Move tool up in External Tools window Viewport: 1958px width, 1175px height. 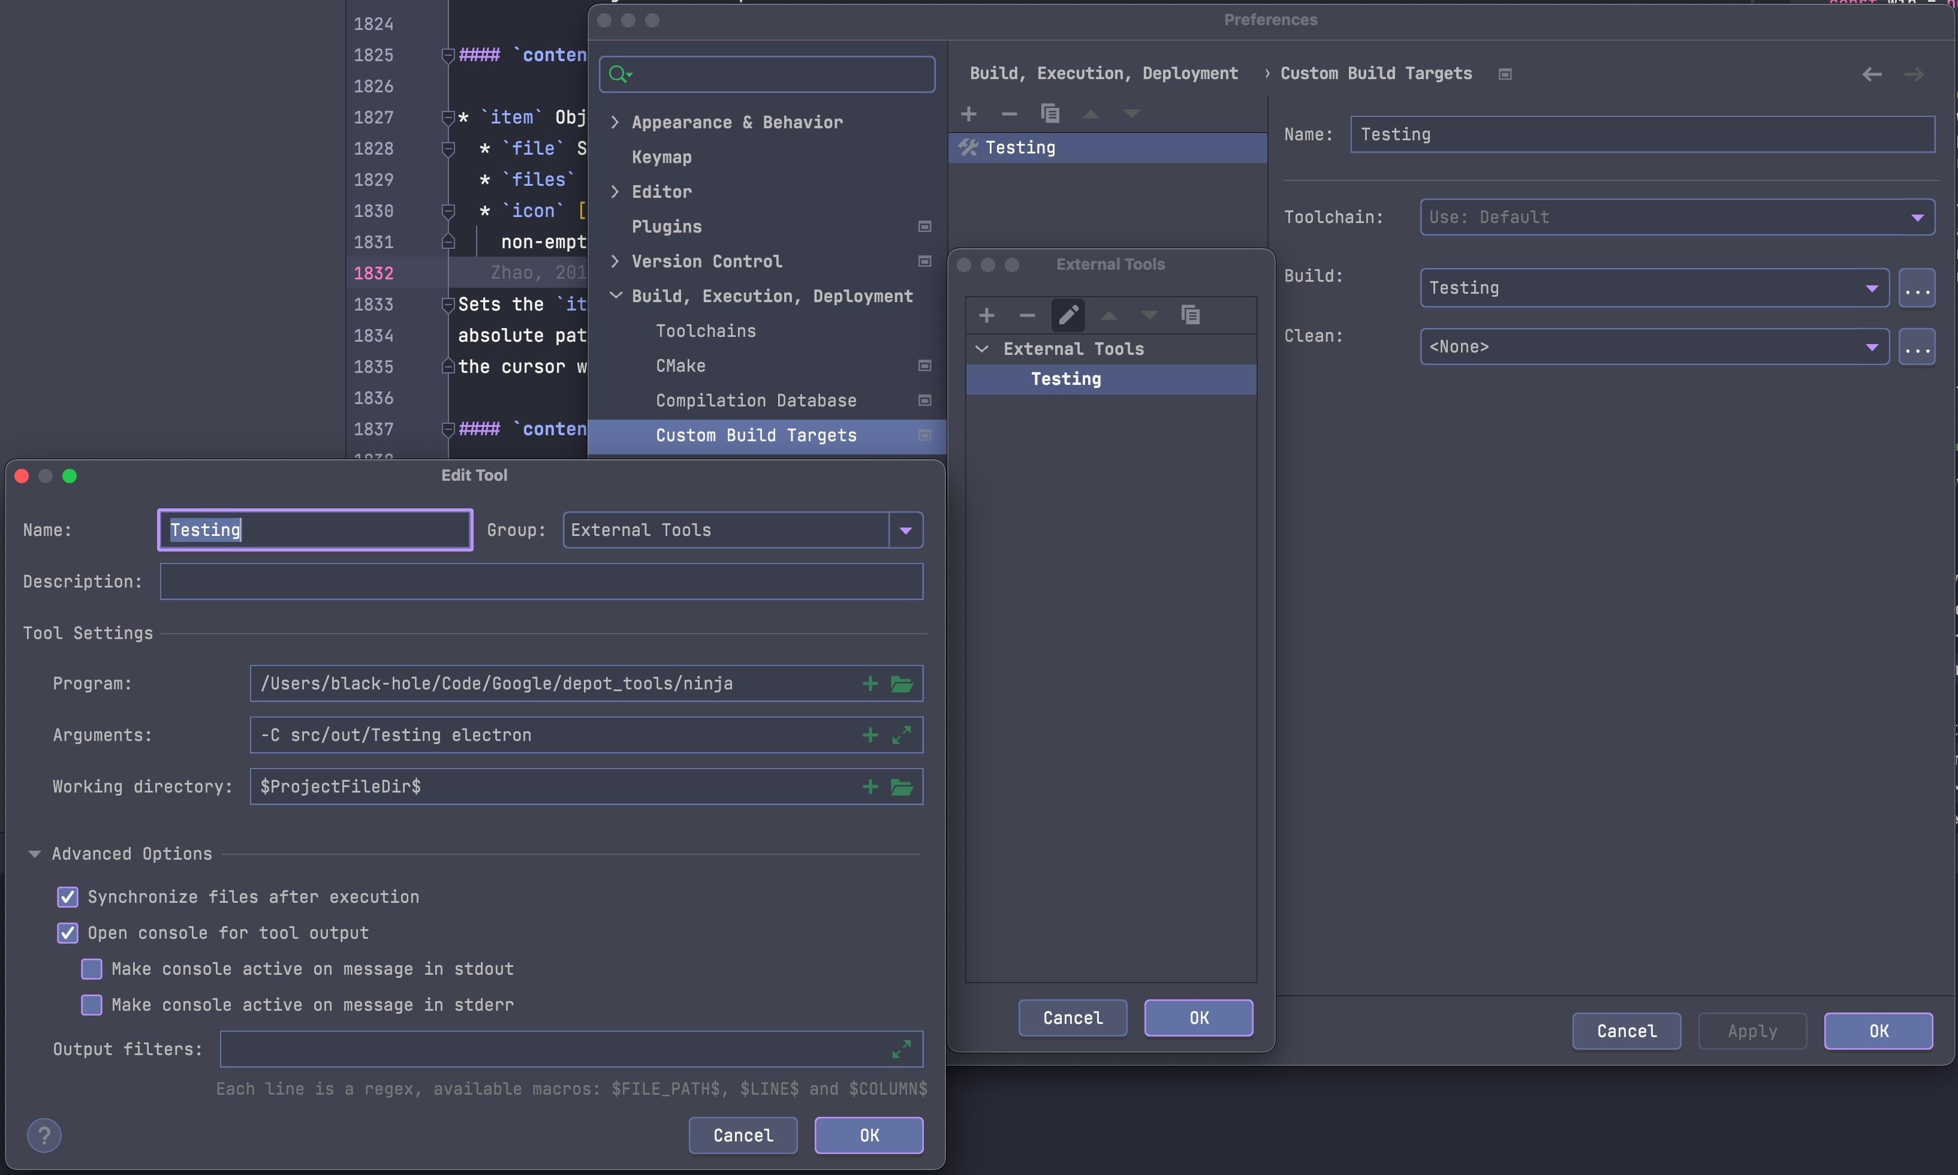pyautogui.click(x=1108, y=315)
